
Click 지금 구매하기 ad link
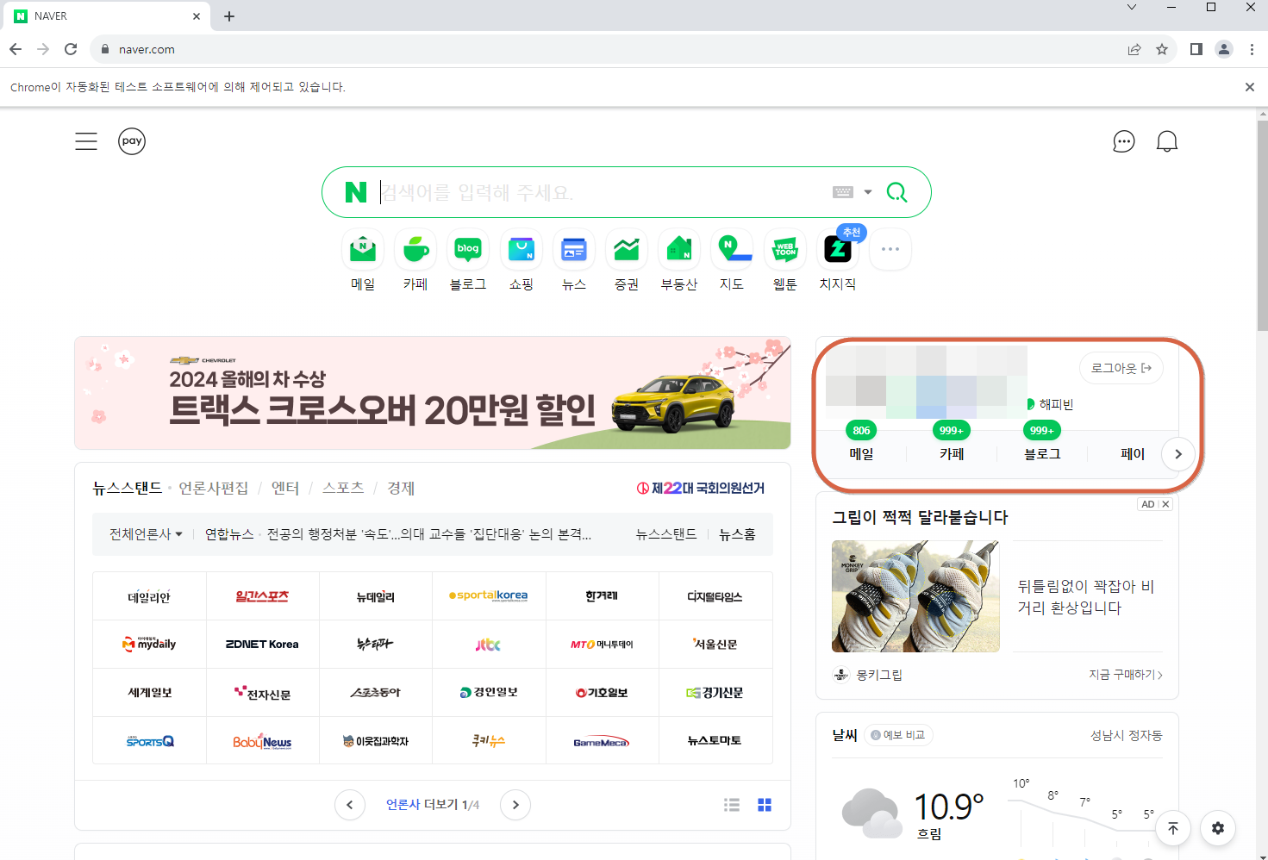point(1126,675)
